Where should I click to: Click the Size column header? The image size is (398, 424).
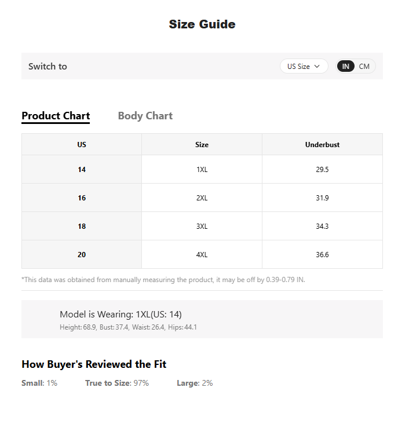202,144
